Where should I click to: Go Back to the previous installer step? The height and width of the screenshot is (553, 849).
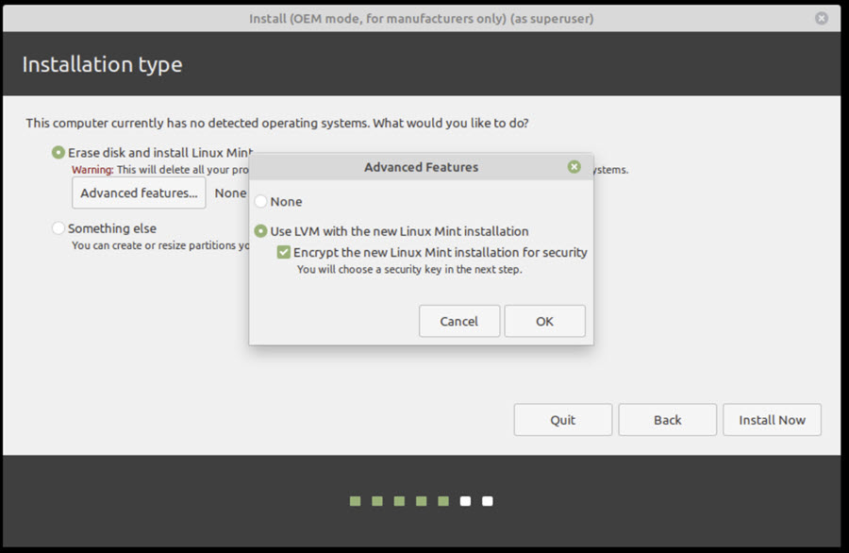click(x=667, y=419)
